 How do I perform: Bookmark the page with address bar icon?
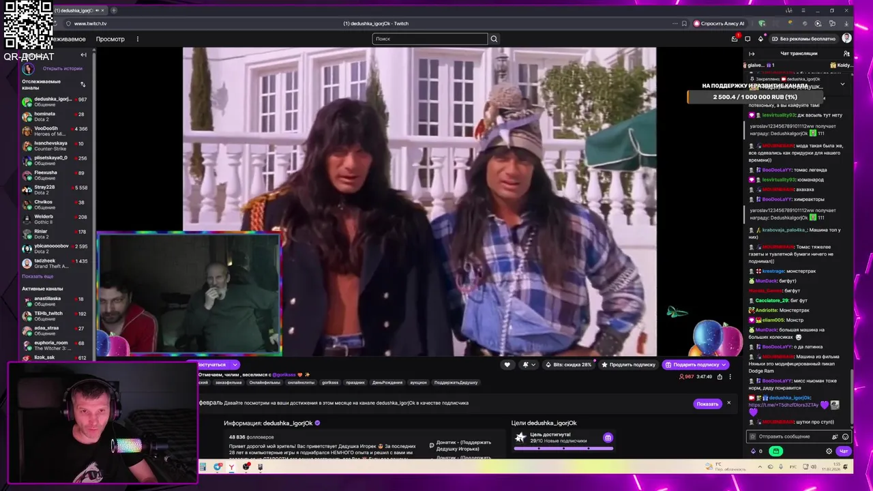pyautogui.click(x=684, y=23)
